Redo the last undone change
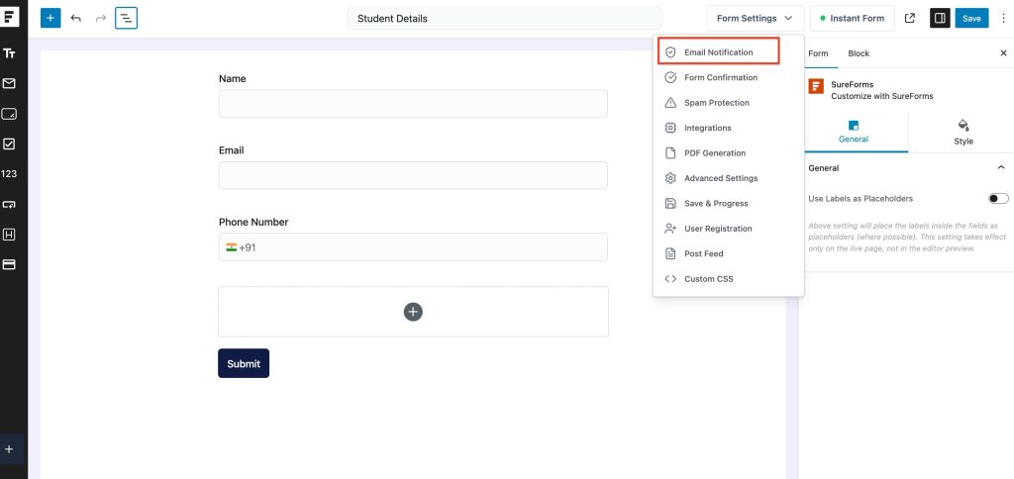The height and width of the screenshot is (479, 1014). pyautogui.click(x=101, y=18)
